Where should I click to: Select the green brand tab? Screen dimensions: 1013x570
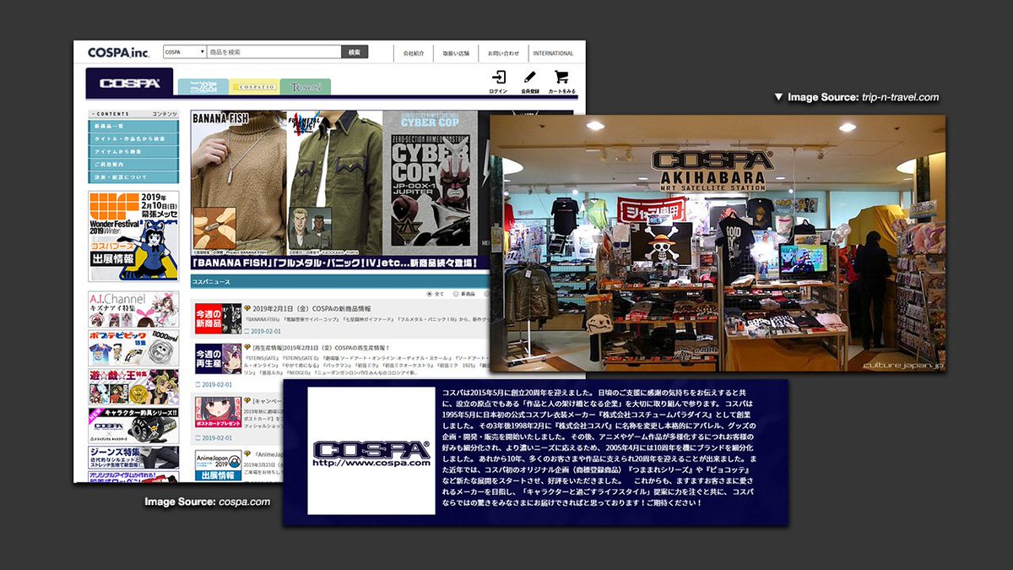point(306,87)
